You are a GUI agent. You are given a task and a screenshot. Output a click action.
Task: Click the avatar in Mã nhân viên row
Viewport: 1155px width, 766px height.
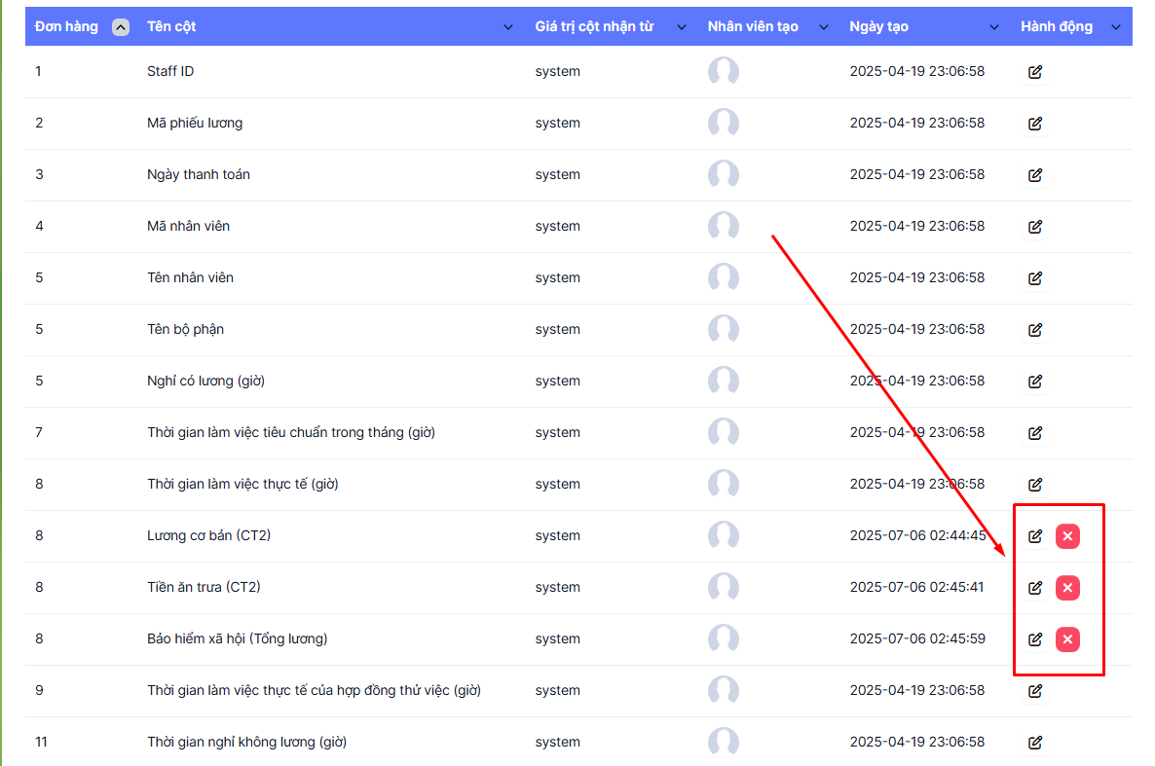[x=723, y=227]
